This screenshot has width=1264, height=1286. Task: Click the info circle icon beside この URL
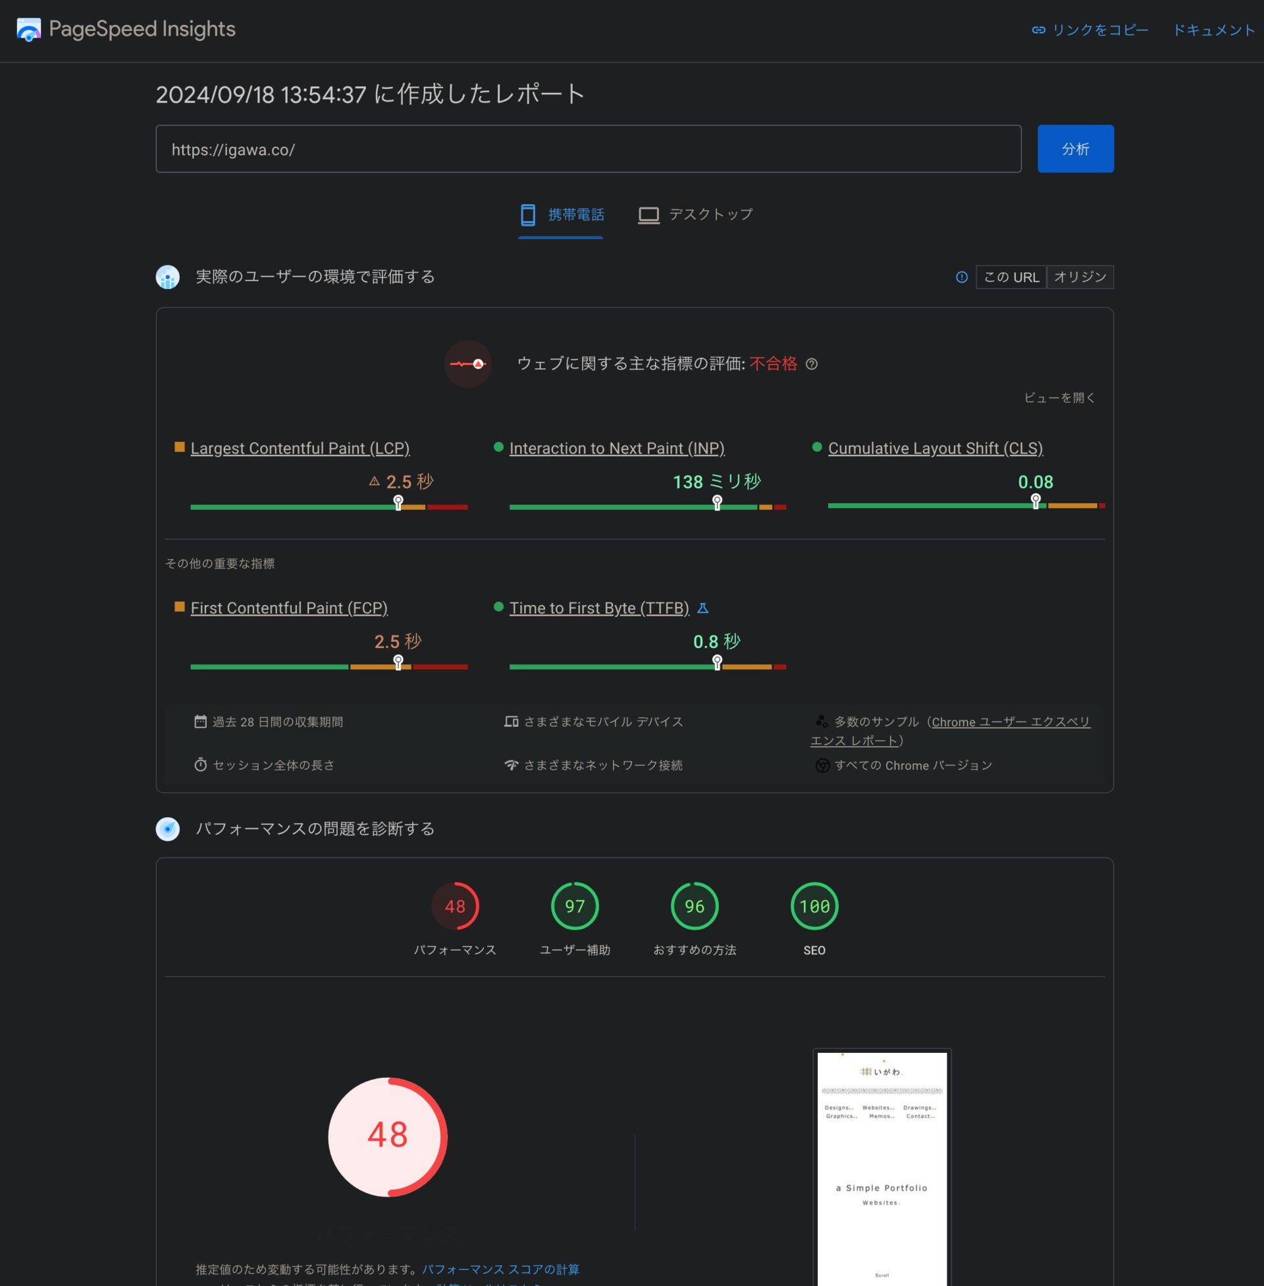961,277
